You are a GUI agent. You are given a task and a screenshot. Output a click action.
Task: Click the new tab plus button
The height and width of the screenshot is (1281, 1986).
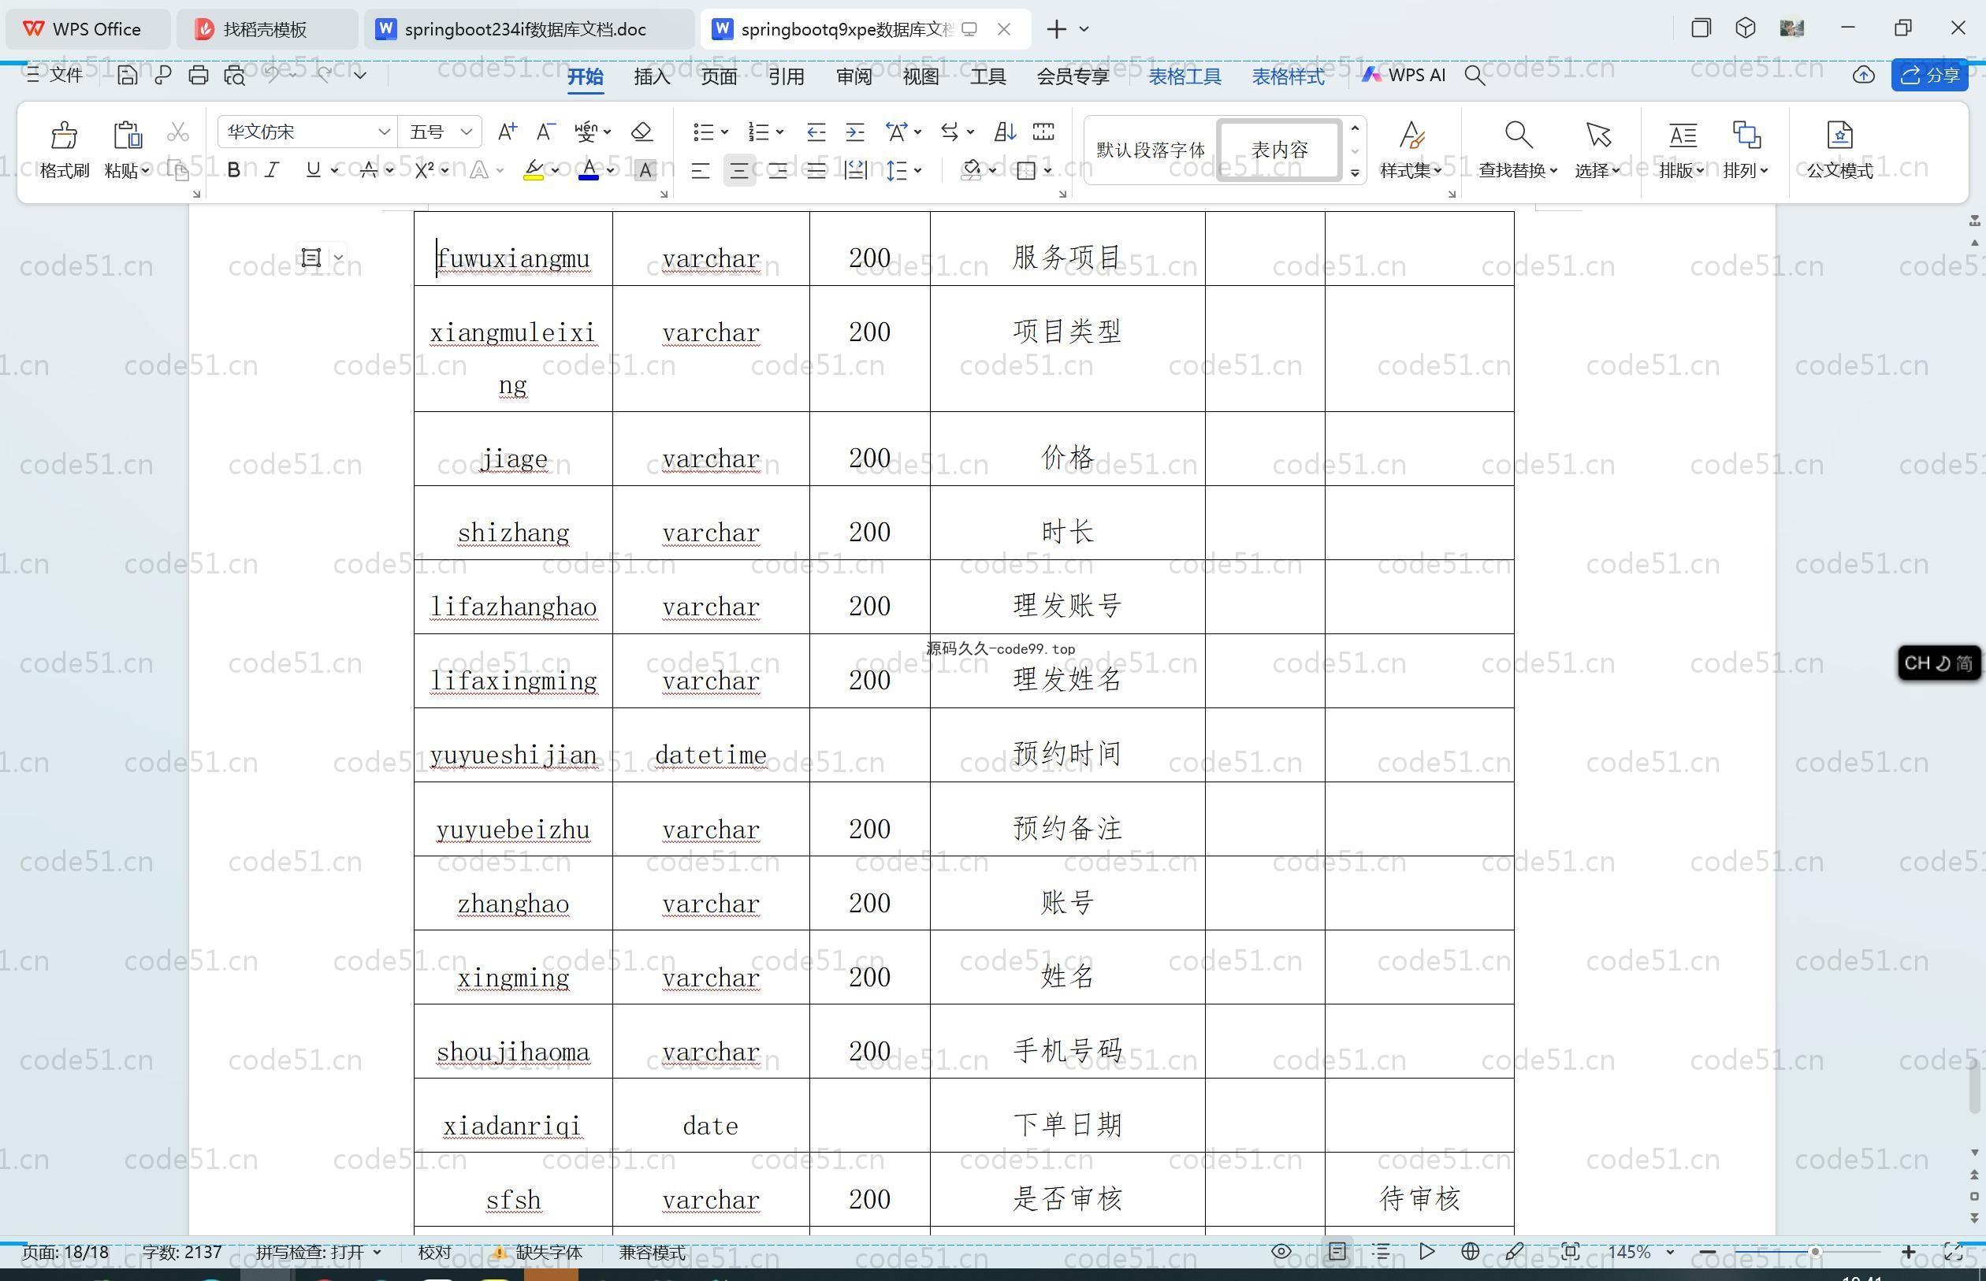(x=1057, y=29)
